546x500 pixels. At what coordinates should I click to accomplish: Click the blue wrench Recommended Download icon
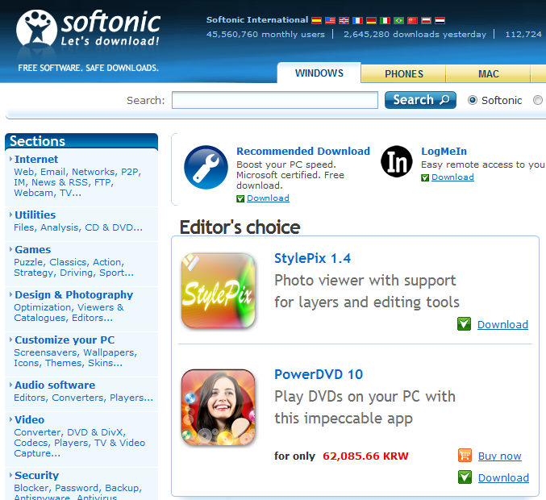(206, 167)
